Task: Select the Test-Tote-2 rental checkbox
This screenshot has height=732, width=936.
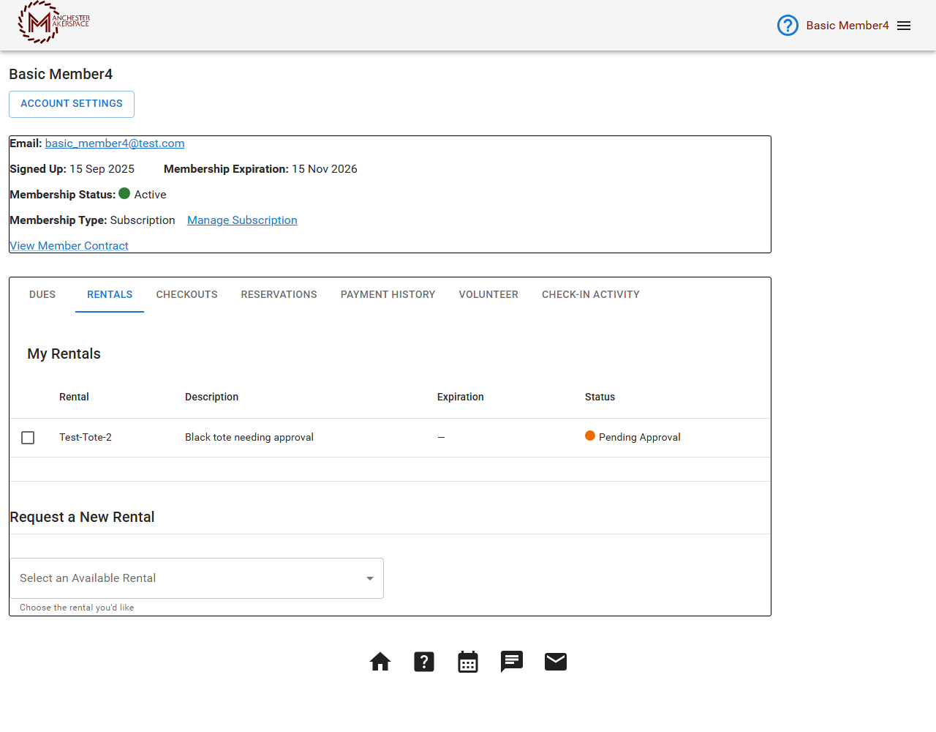Action: (28, 438)
